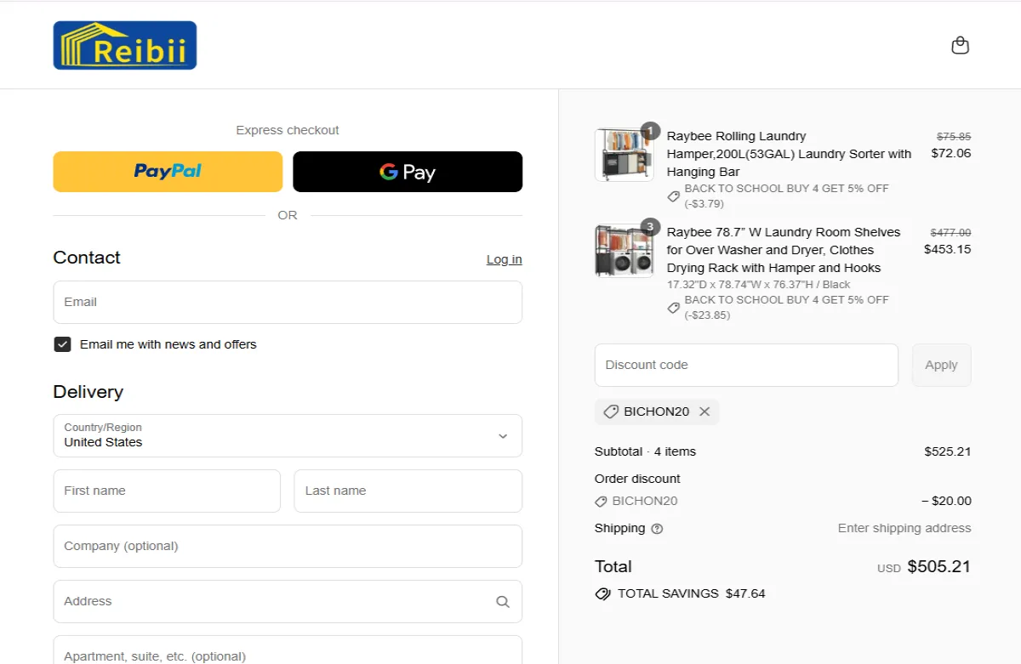Click the shipping help question mark icon
1021x664 pixels.
(x=657, y=529)
